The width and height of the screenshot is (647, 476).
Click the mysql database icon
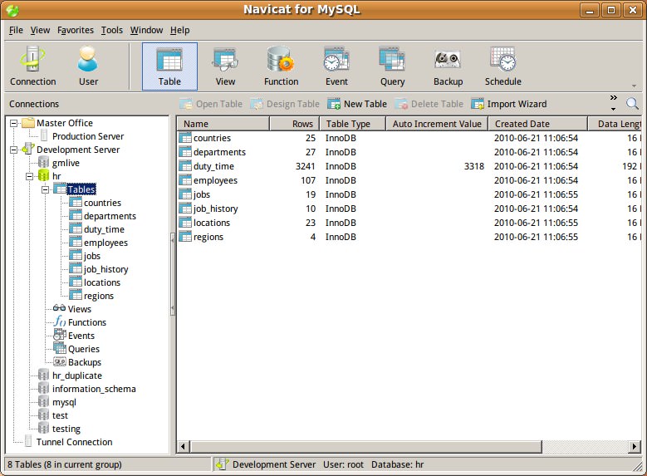pyautogui.click(x=43, y=402)
